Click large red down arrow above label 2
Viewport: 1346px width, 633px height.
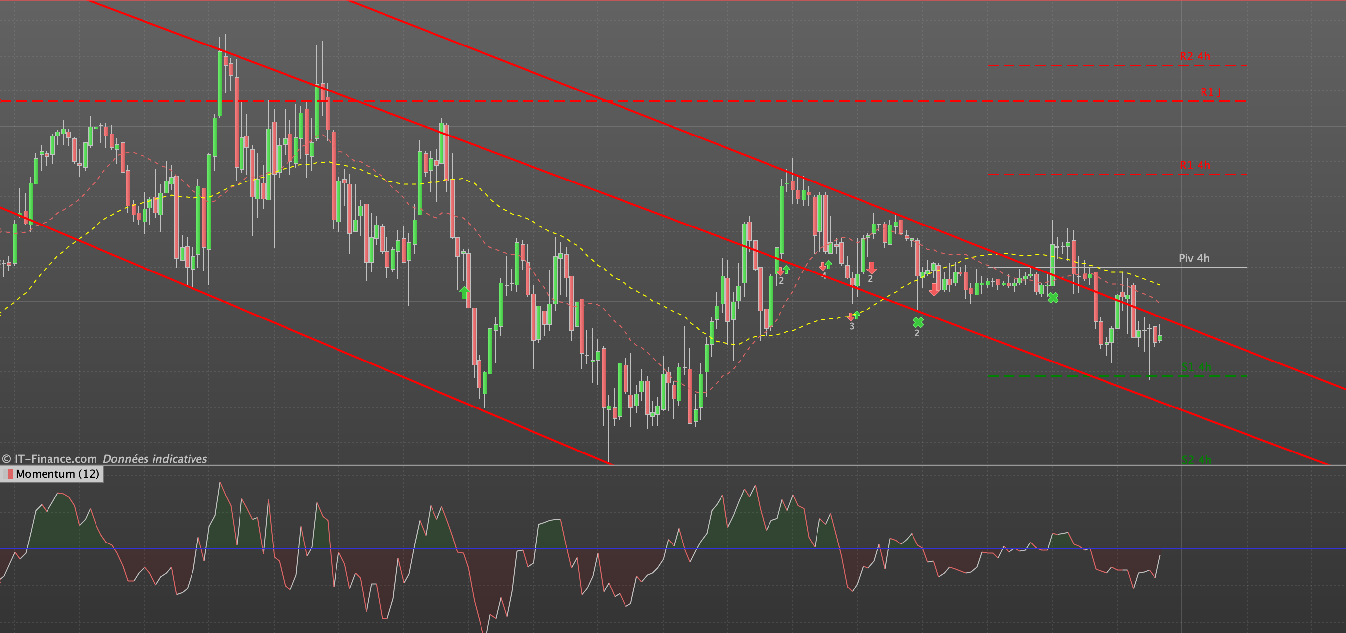[x=871, y=269]
